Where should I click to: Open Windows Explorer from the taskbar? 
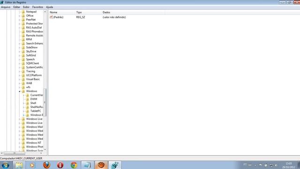[19, 165]
